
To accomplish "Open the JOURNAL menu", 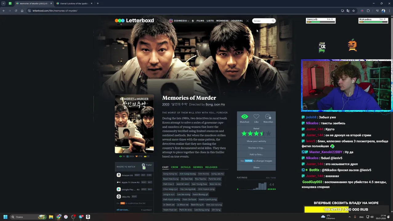I will pyautogui.click(x=237, y=21).
